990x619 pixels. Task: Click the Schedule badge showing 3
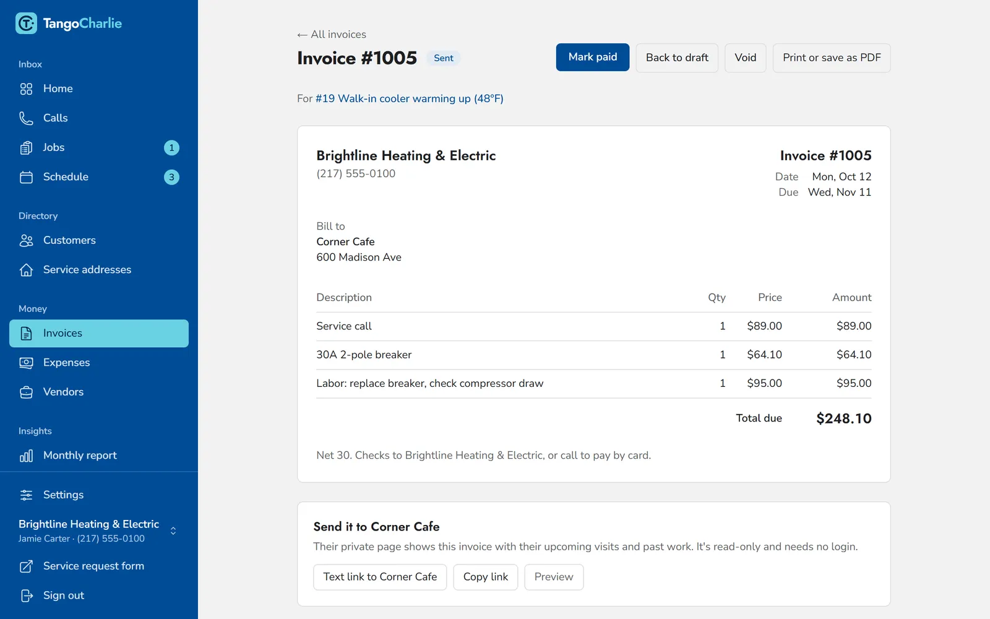pos(171,177)
